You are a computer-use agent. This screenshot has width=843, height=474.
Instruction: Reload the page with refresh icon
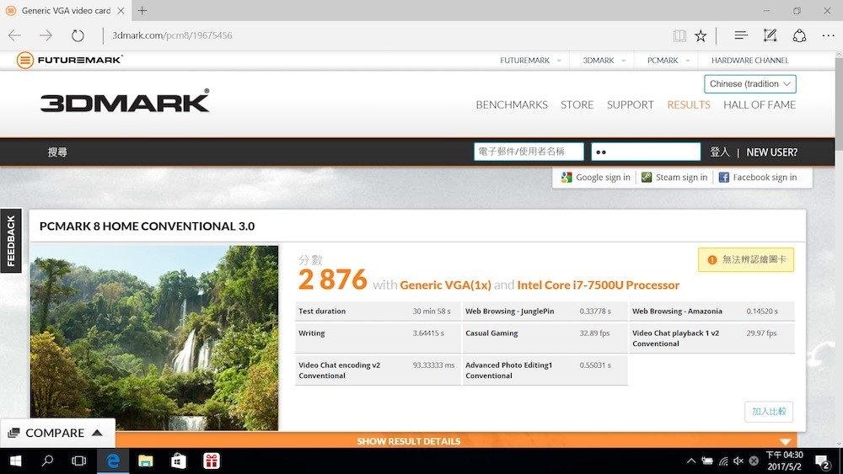pyautogui.click(x=78, y=35)
